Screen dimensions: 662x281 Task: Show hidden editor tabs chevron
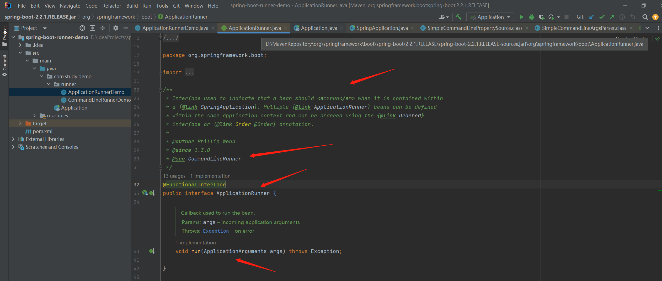pyautogui.click(x=647, y=28)
